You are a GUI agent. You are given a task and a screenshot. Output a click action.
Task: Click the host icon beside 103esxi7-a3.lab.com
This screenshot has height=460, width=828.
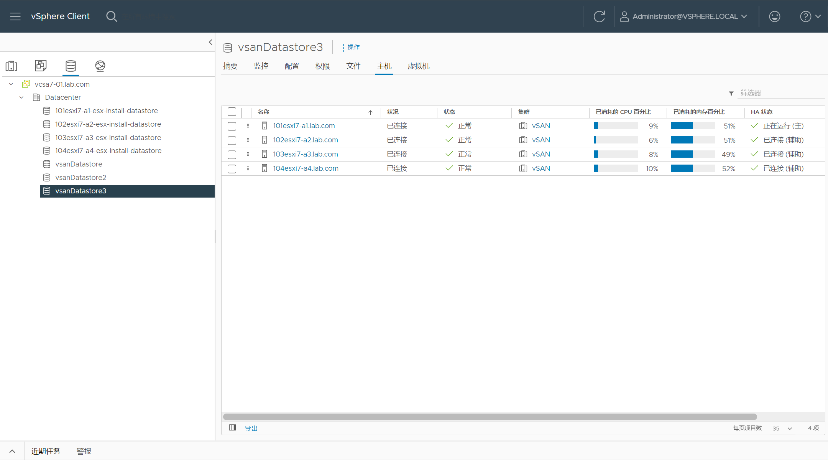264,154
